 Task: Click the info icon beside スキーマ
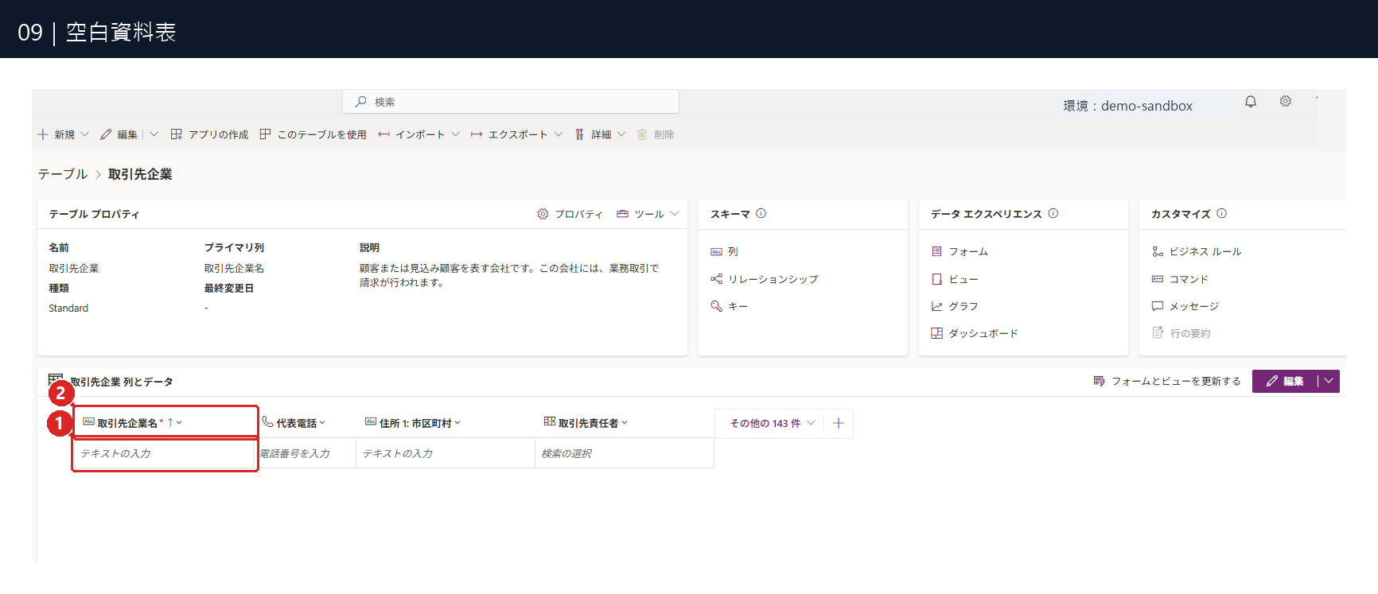pyautogui.click(x=761, y=213)
